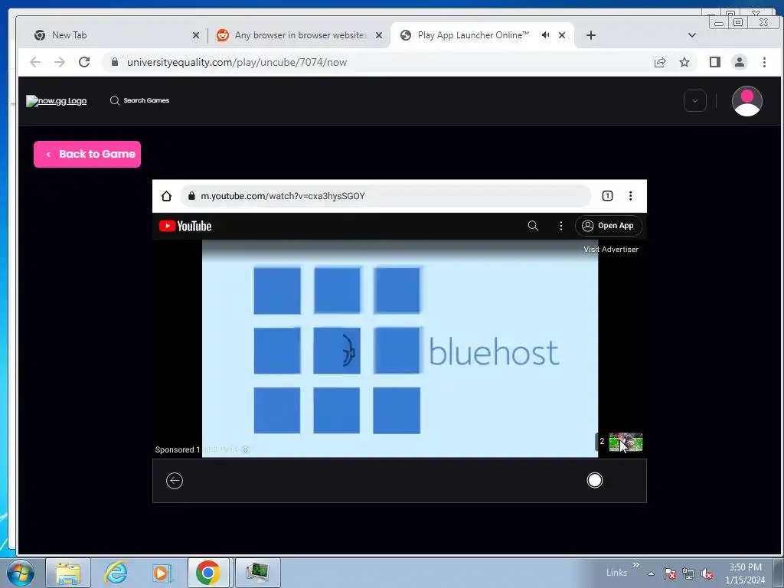Launch Internet Explorer from taskbar
784x588 pixels.
point(116,573)
